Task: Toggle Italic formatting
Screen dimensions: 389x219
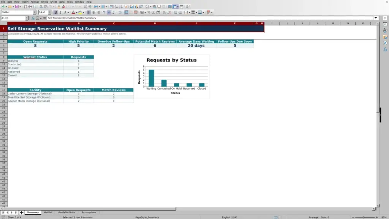Action: coord(60,13)
